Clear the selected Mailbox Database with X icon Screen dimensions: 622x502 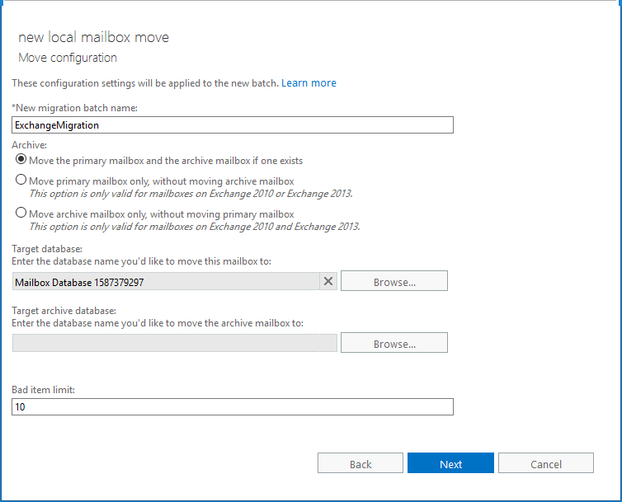pos(328,282)
